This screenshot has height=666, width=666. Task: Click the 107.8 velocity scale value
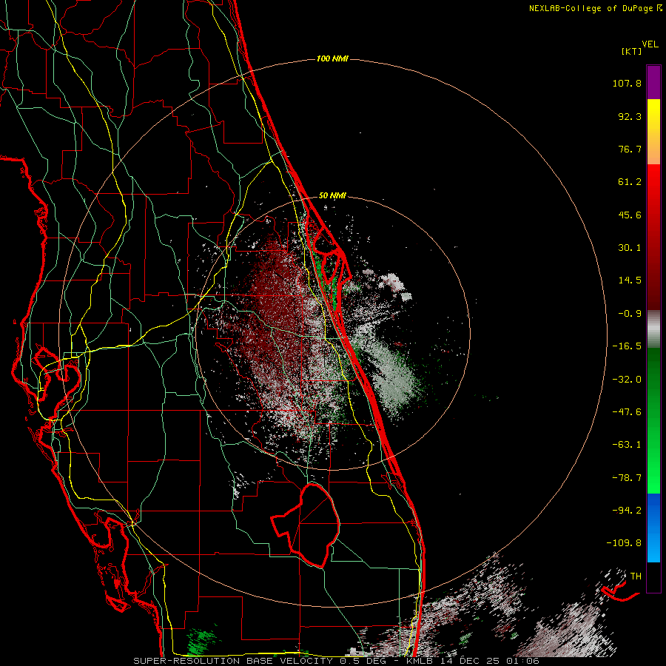(x=627, y=83)
